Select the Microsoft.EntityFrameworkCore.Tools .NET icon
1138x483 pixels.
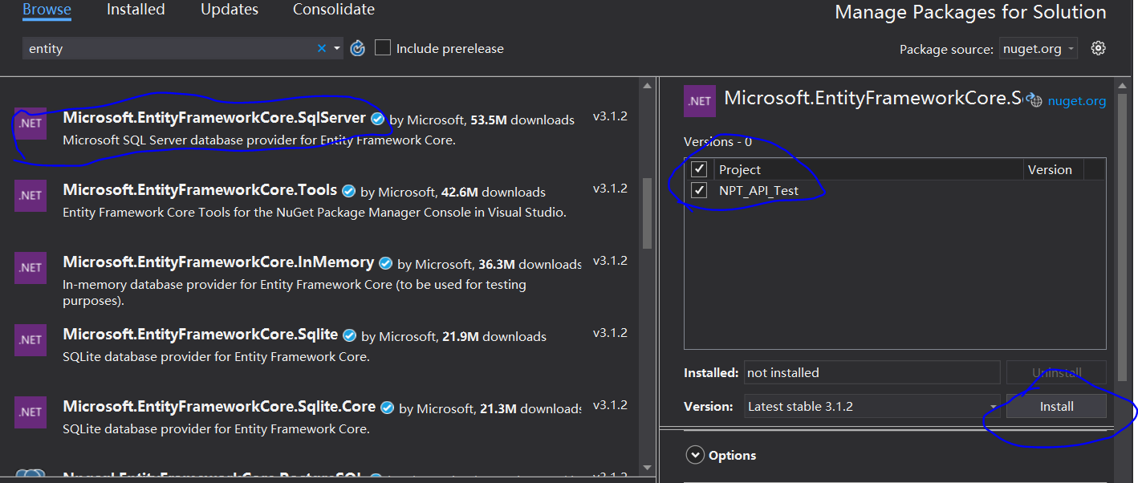click(30, 196)
